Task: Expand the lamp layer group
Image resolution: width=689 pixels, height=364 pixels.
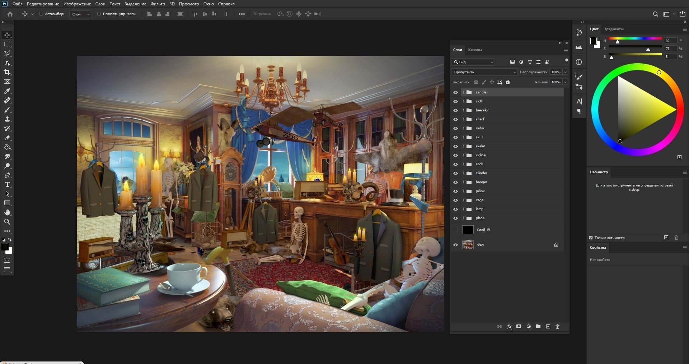Action: pos(463,209)
